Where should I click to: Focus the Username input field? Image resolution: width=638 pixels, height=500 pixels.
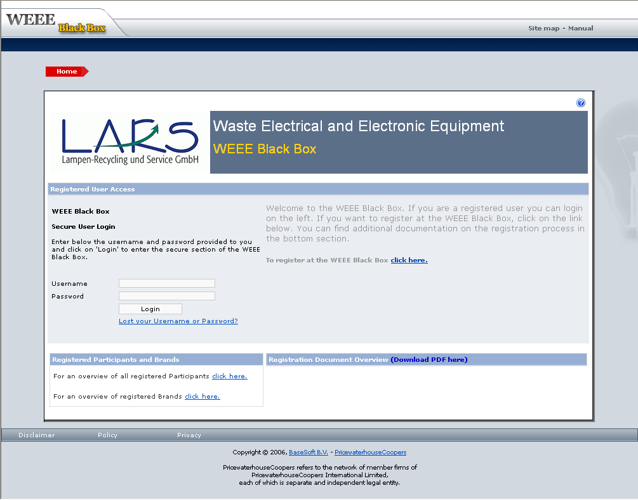tap(167, 283)
